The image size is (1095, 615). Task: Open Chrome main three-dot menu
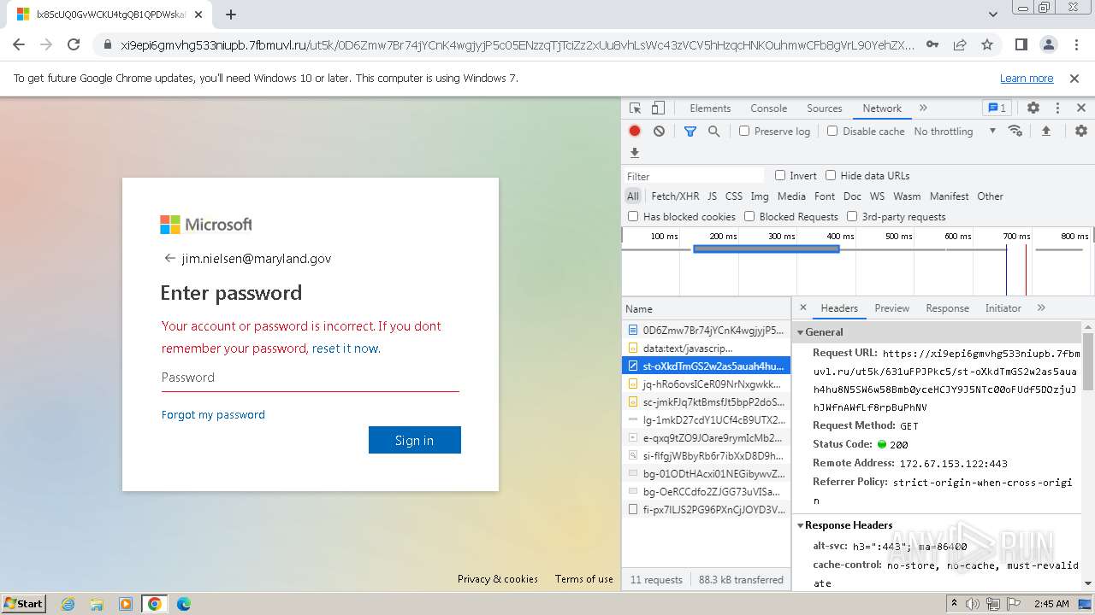click(x=1075, y=44)
